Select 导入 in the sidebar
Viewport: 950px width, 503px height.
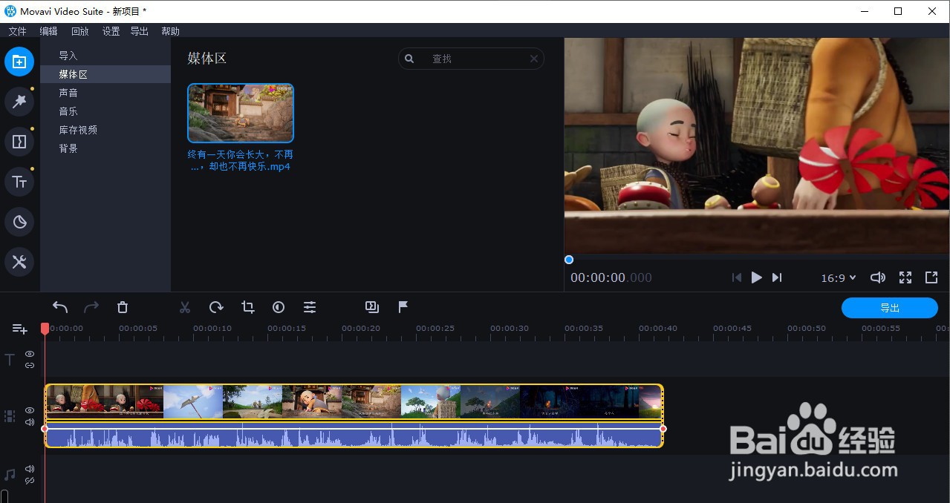point(105,56)
